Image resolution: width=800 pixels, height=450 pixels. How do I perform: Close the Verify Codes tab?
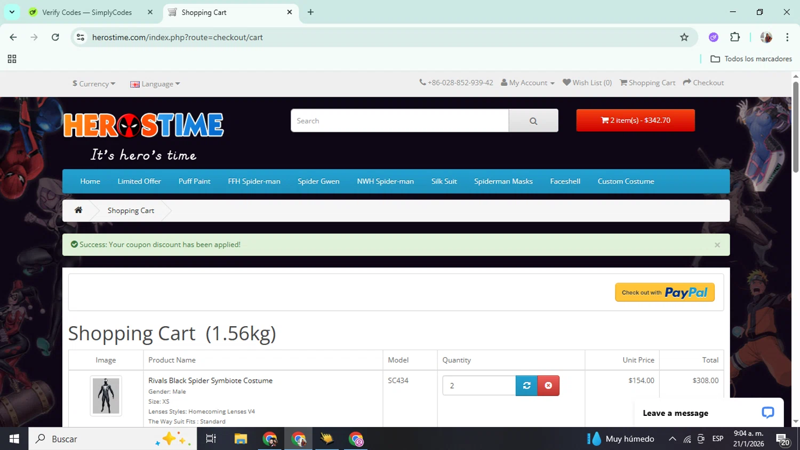point(150,12)
